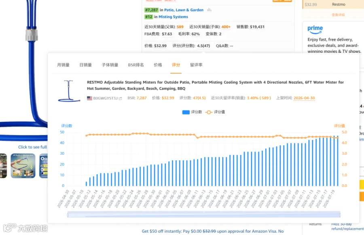The image size is (364, 235).
Task: Click the mister product thumbnail in popup
Action: tap(69, 91)
